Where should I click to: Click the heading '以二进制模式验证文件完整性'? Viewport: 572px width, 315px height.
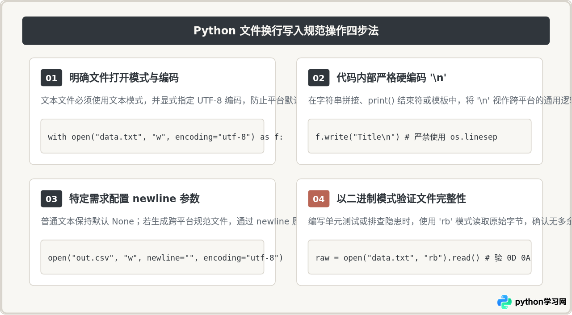(x=401, y=199)
